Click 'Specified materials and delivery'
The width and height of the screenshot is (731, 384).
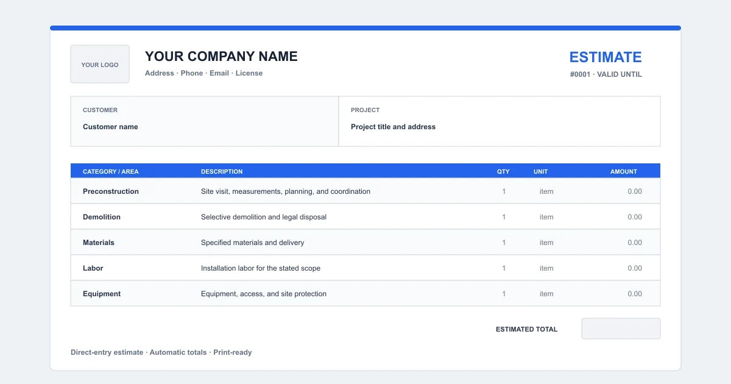point(253,243)
